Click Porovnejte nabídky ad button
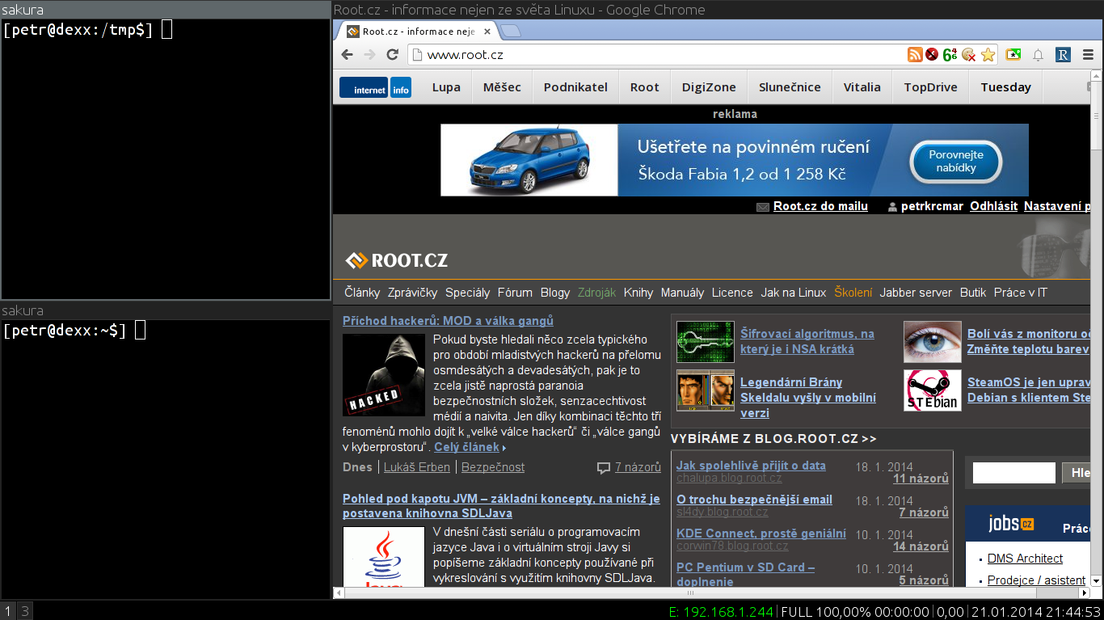 (x=956, y=162)
